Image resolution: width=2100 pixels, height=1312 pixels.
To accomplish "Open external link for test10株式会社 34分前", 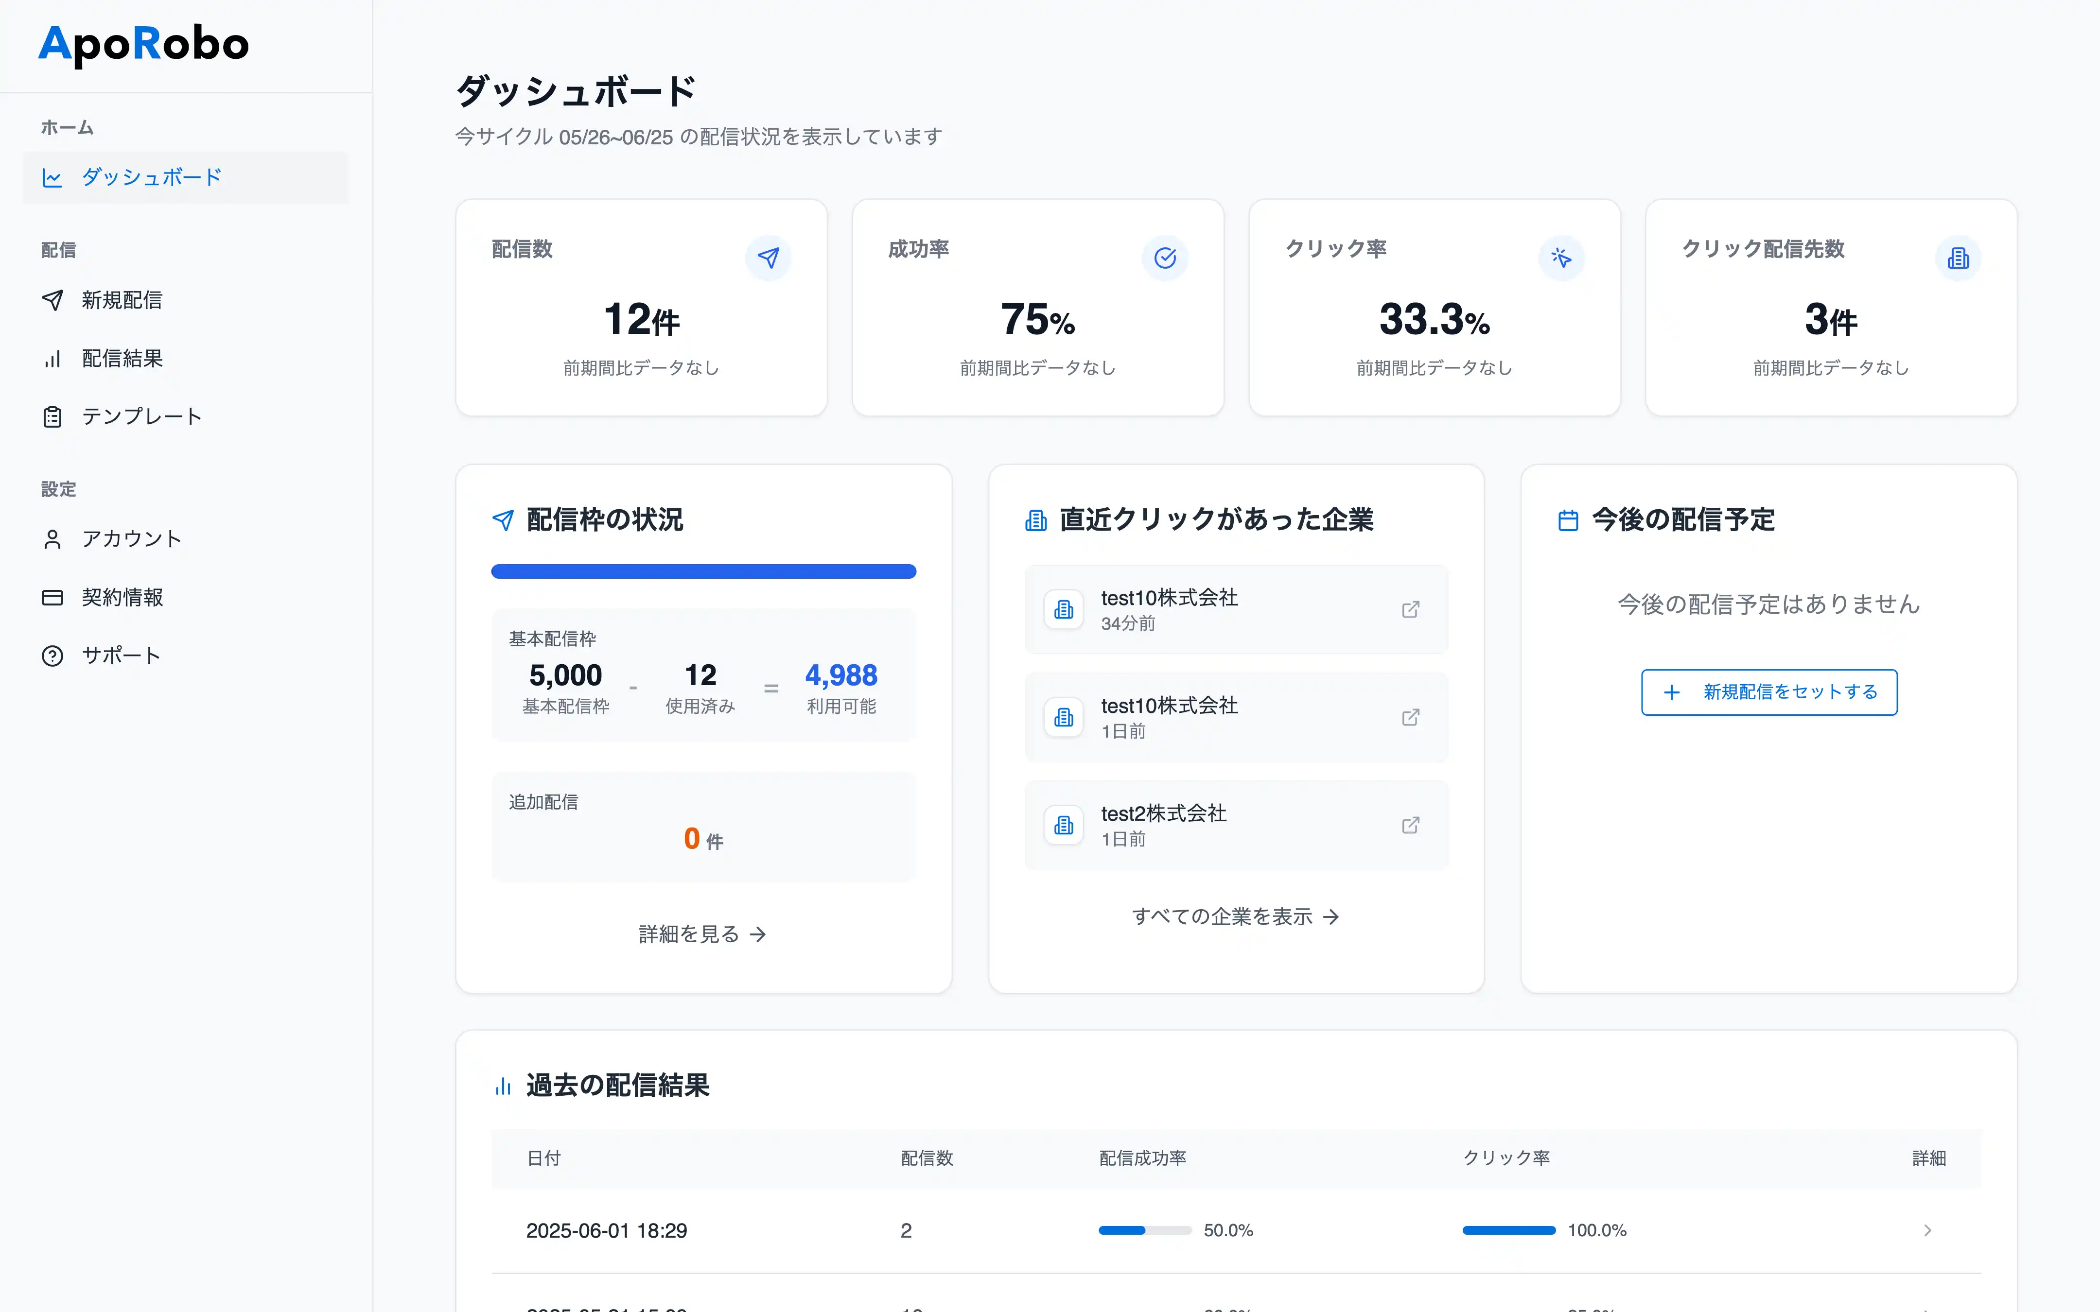I will click(1410, 609).
